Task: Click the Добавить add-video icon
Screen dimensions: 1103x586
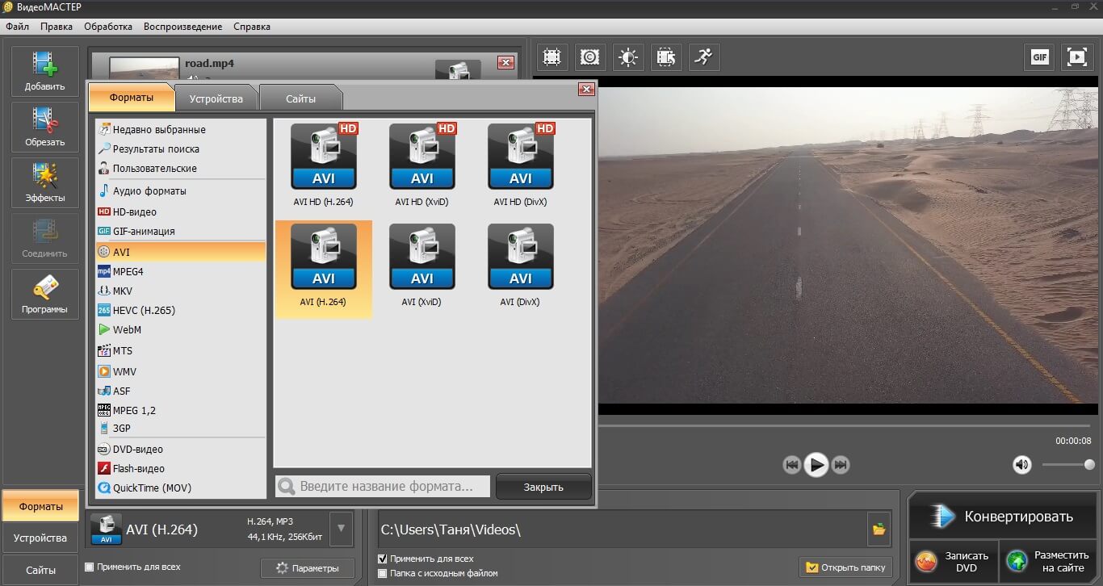Action: point(45,71)
